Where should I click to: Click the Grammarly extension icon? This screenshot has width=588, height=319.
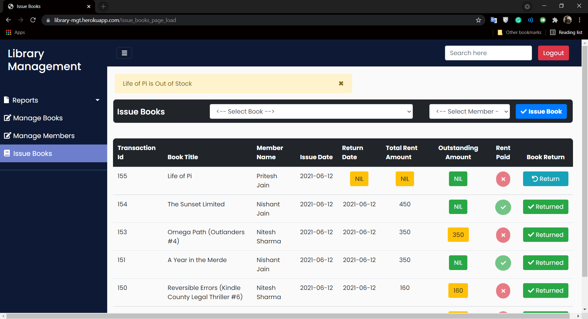click(518, 20)
